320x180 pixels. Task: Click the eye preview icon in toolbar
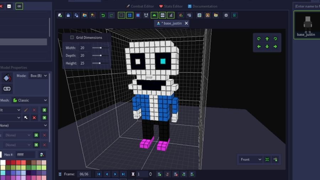click(x=189, y=15)
